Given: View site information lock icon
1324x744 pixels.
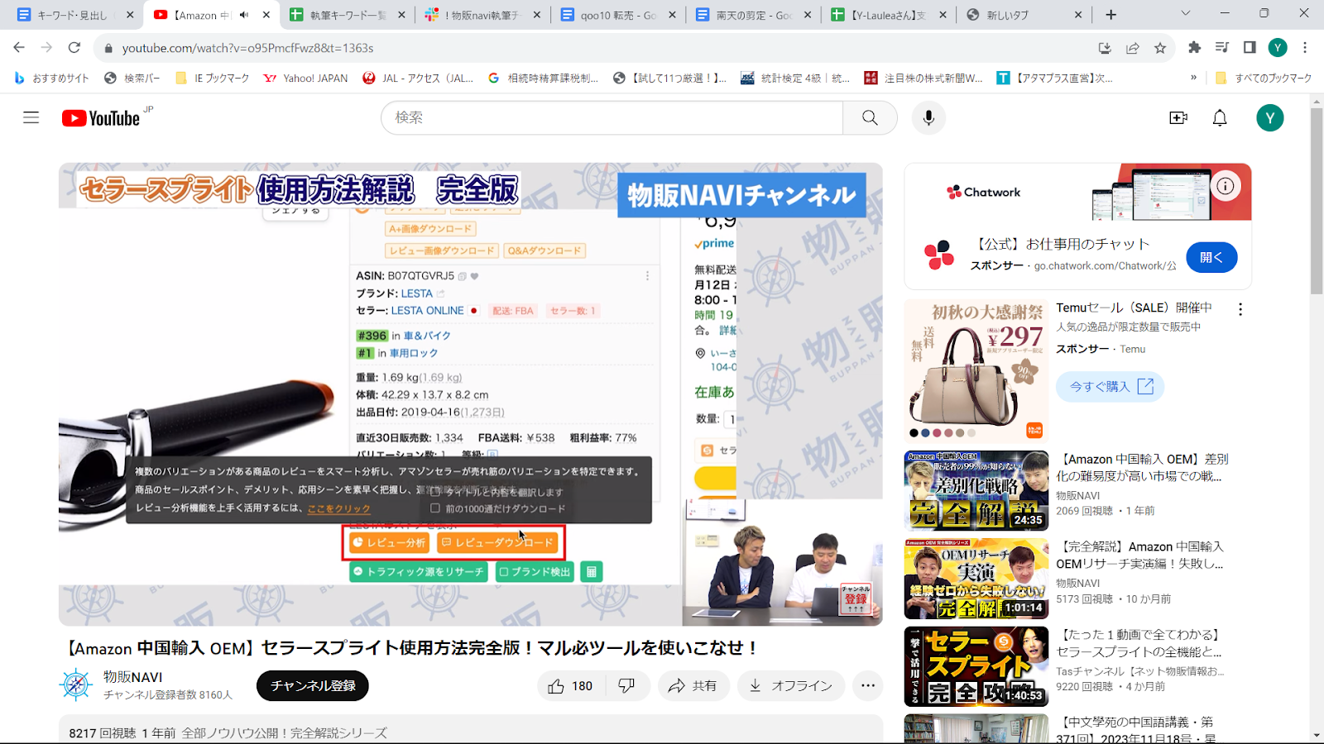Looking at the screenshot, I should tap(108, 48).
